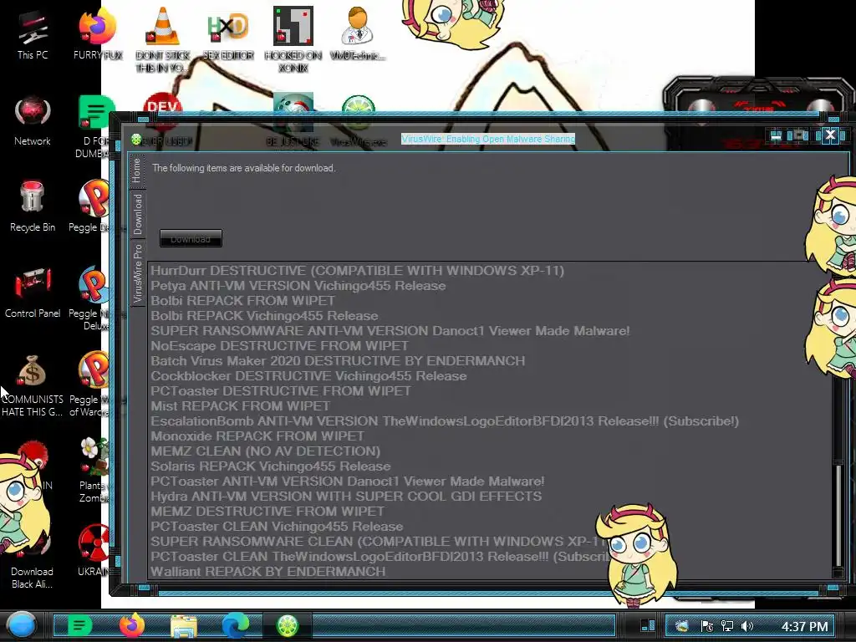Viewport: 856px width, 642px height.
Task: Select PCToaster CLEAN TheWindowsLogoEditorBFDI2013 entry
Action: pyautogui.click(x=380, y=556)
